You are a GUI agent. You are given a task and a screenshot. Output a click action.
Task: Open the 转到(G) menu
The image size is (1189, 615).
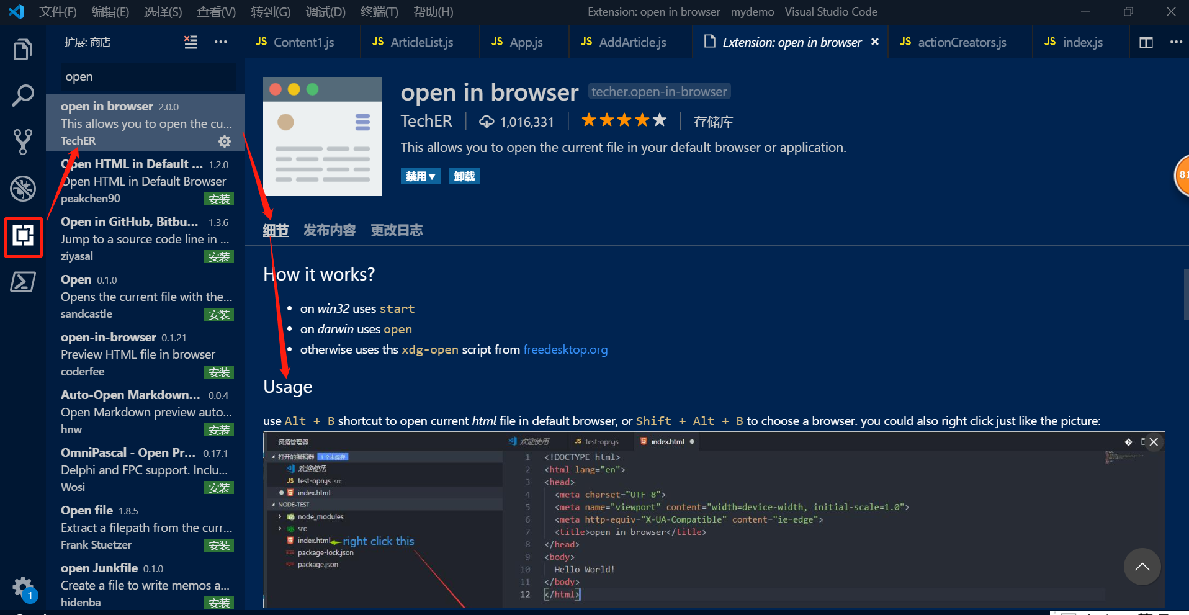click(271, 12)
